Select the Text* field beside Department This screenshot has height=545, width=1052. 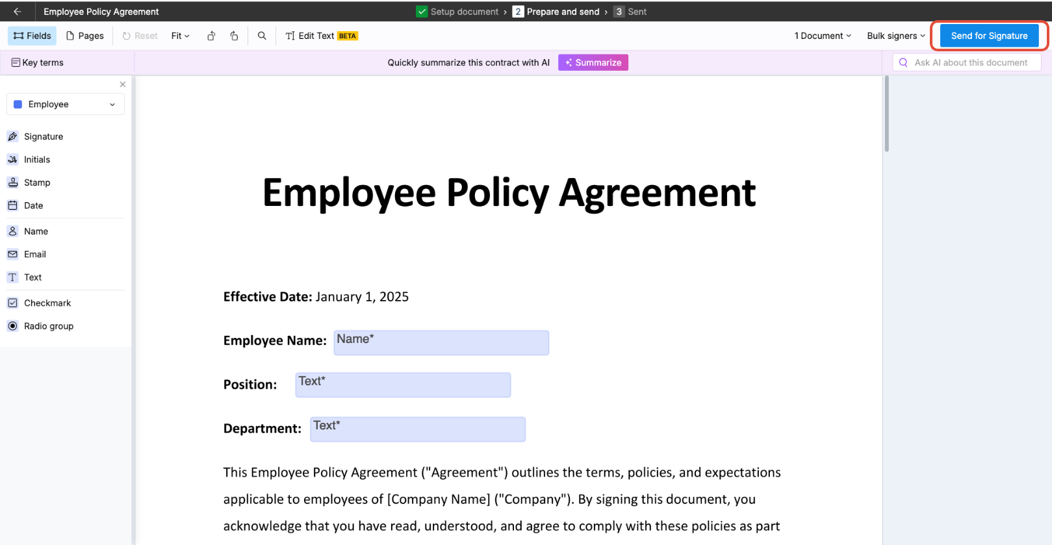coord(418,429)
